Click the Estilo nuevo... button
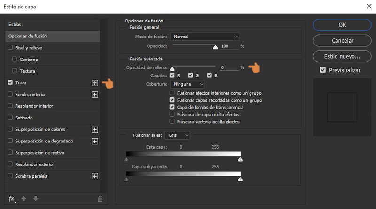The image size is (376, 209). coord(342,56)
